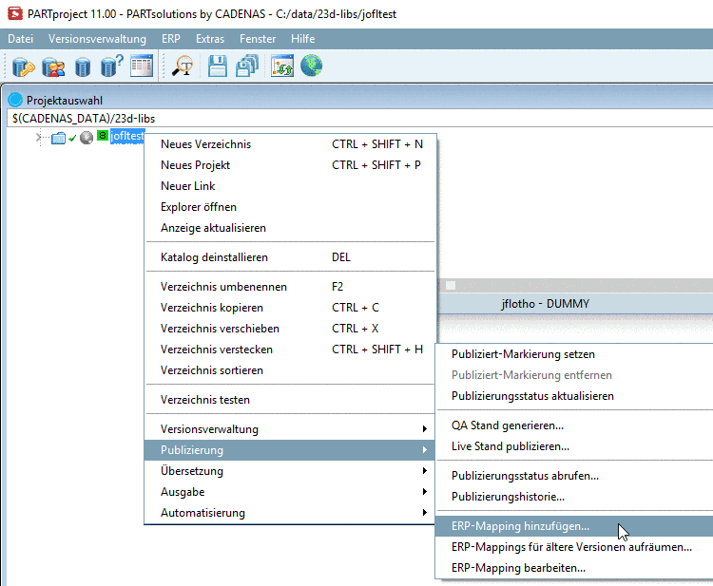713x586 pixels.
Task: Select Neuer Link menu entry
Action: (290, 186)
